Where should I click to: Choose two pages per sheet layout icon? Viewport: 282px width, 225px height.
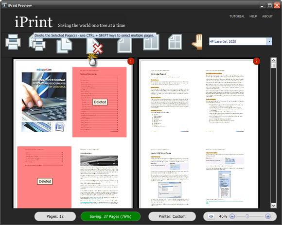[151, 42]
